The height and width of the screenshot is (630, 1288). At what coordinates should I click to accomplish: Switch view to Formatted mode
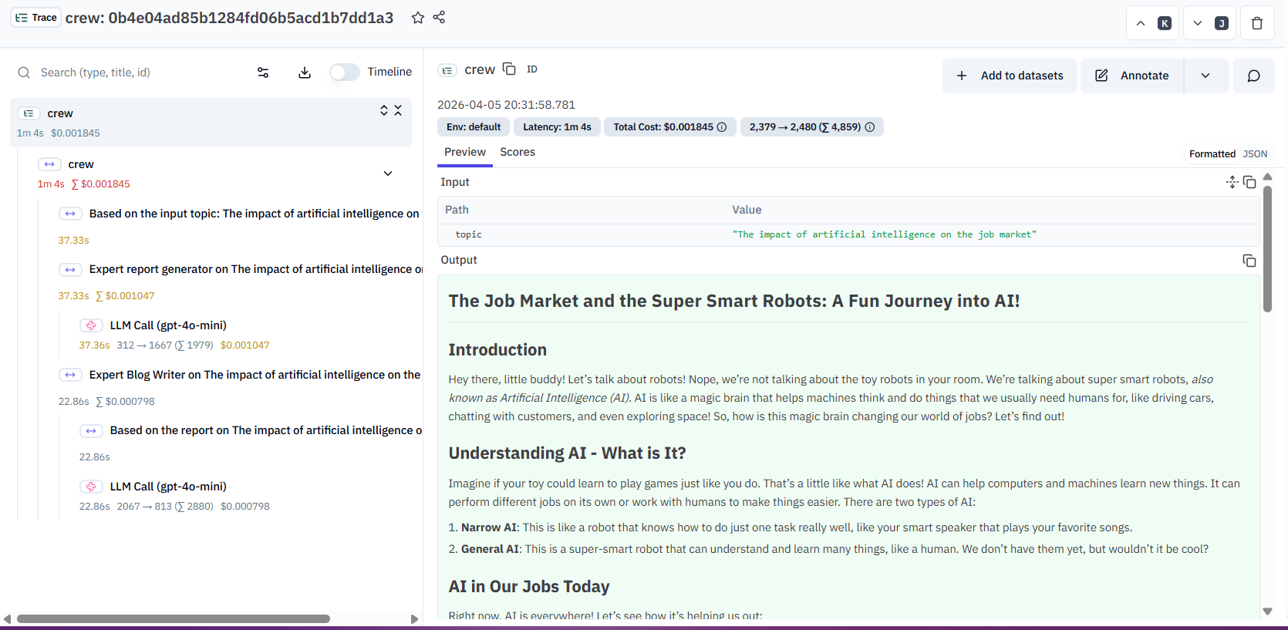[x=1212, y=154]
